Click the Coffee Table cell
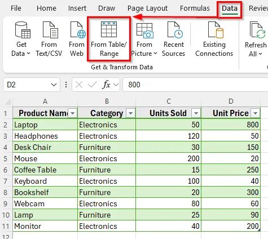This screenshot has width=268, height=239. tap(45, 170)
